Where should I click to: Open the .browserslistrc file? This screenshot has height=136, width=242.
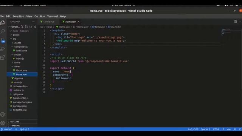point(21,87)
